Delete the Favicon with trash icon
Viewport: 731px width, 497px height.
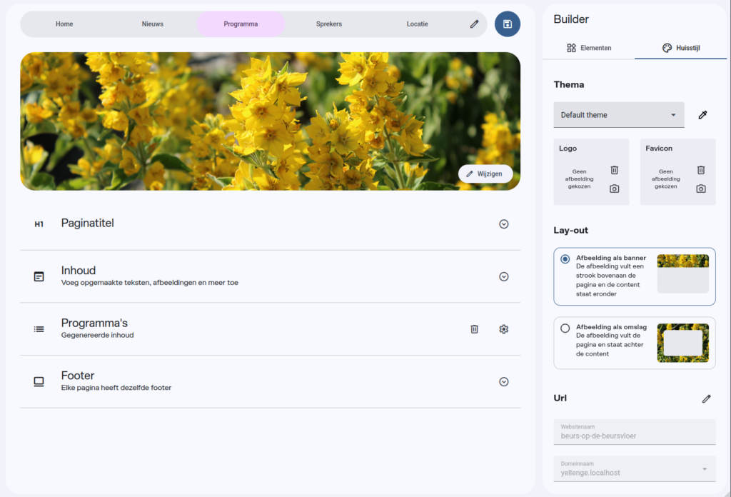point(700,170)
